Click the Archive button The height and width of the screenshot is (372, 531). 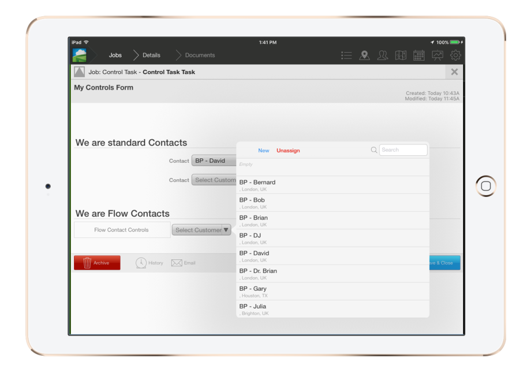coord(96,263)
